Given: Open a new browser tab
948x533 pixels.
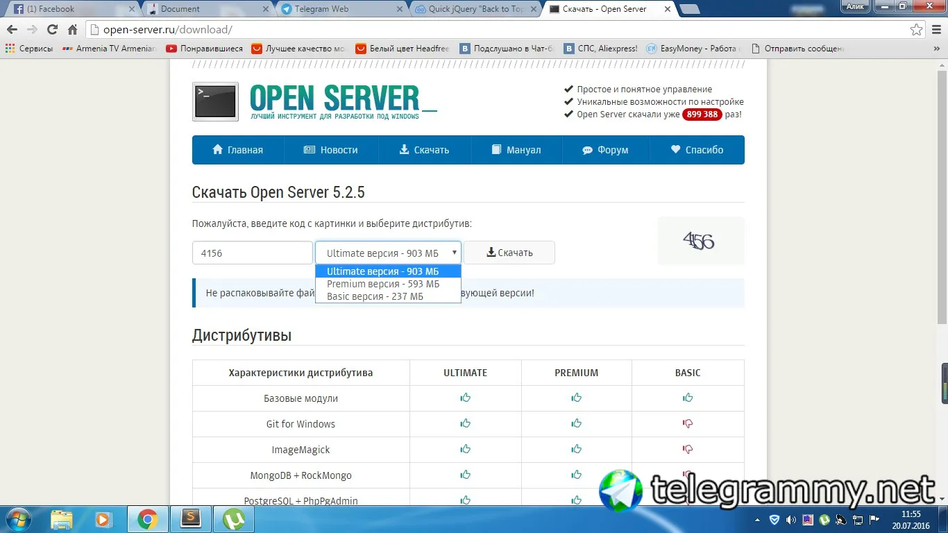Looking at the screenshot, I should [x=689, y=9].
